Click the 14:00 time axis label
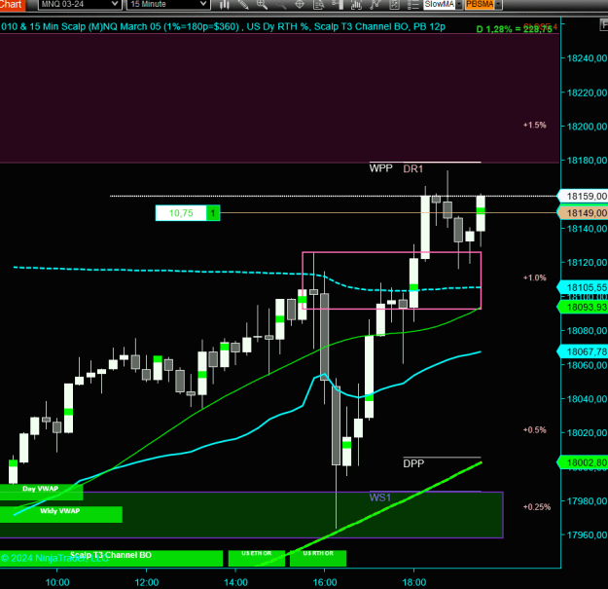This screenshot has height=589, width=608. [x=235, y=582]
